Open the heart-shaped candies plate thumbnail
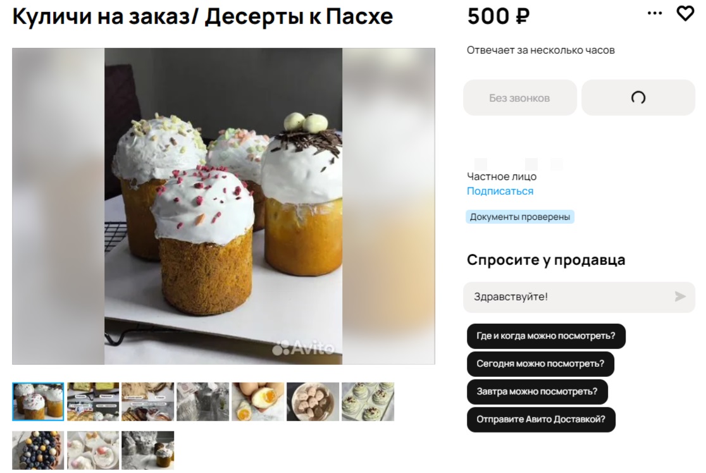706x473 pixels. tap(313, 402)
